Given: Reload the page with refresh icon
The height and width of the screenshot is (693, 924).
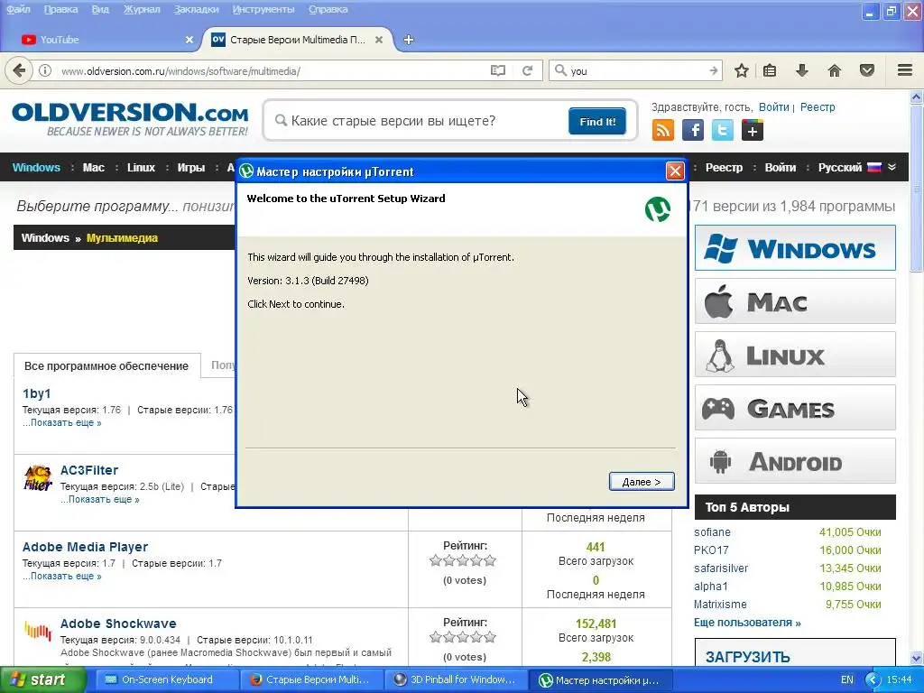Looking at the screenshot, I should click(527, 70).
